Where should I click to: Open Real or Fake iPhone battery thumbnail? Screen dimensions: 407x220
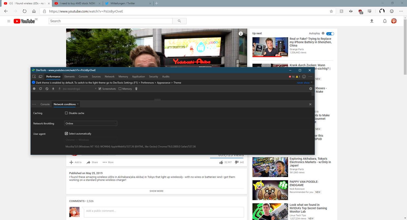coord(270,47)
